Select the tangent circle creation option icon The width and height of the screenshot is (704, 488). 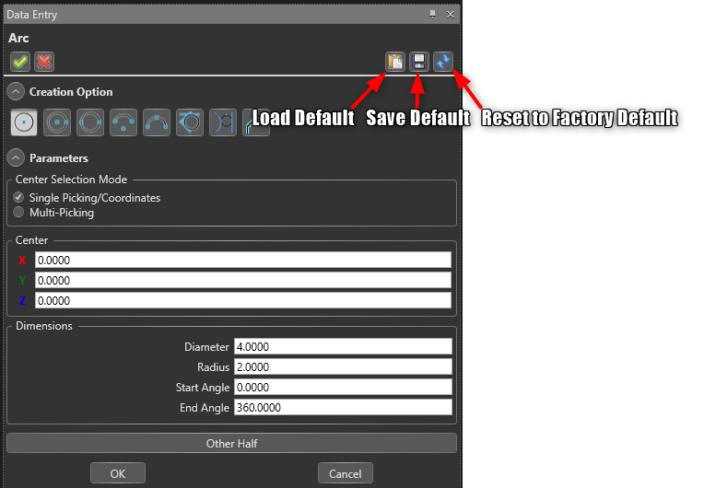(x=190, y=122)
